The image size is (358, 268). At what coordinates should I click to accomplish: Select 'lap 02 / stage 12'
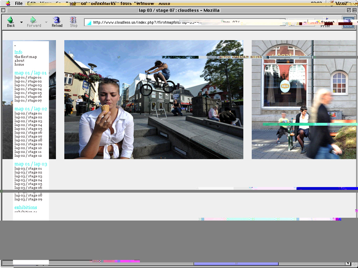pyautogui.click(x=28, y=155)
